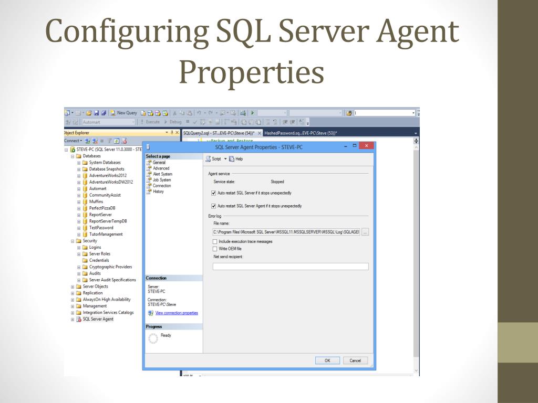Click the STEVE-PC server node icon
Viewport: 538px width, 403px height.
tap(73, 150)
